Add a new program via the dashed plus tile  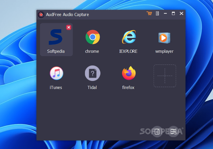click(165, 76)
